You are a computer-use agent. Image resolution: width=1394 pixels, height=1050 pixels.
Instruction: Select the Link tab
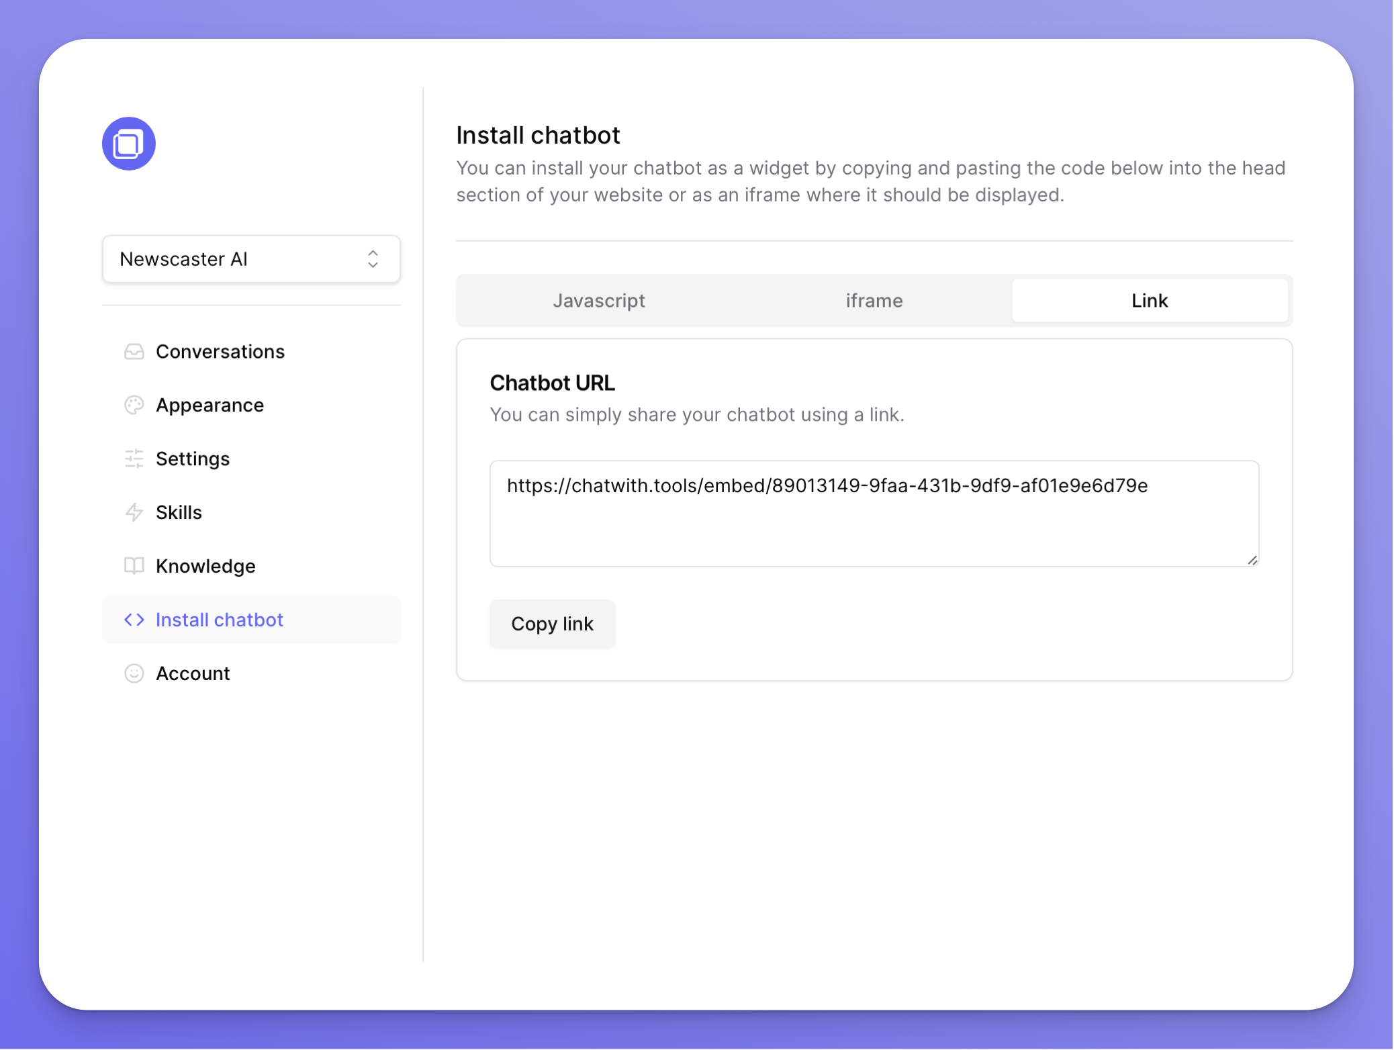click(x=1149, y=301)
